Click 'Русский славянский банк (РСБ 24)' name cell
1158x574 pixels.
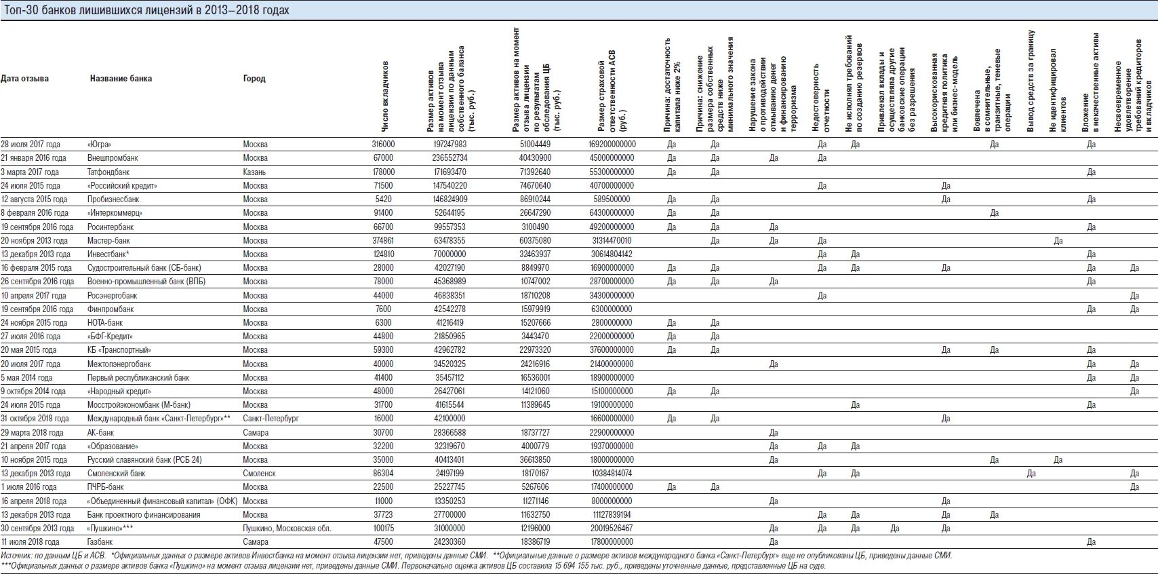tap(145, 460)
